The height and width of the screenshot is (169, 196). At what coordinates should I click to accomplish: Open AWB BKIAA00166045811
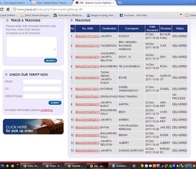click(x=88, y=143)
